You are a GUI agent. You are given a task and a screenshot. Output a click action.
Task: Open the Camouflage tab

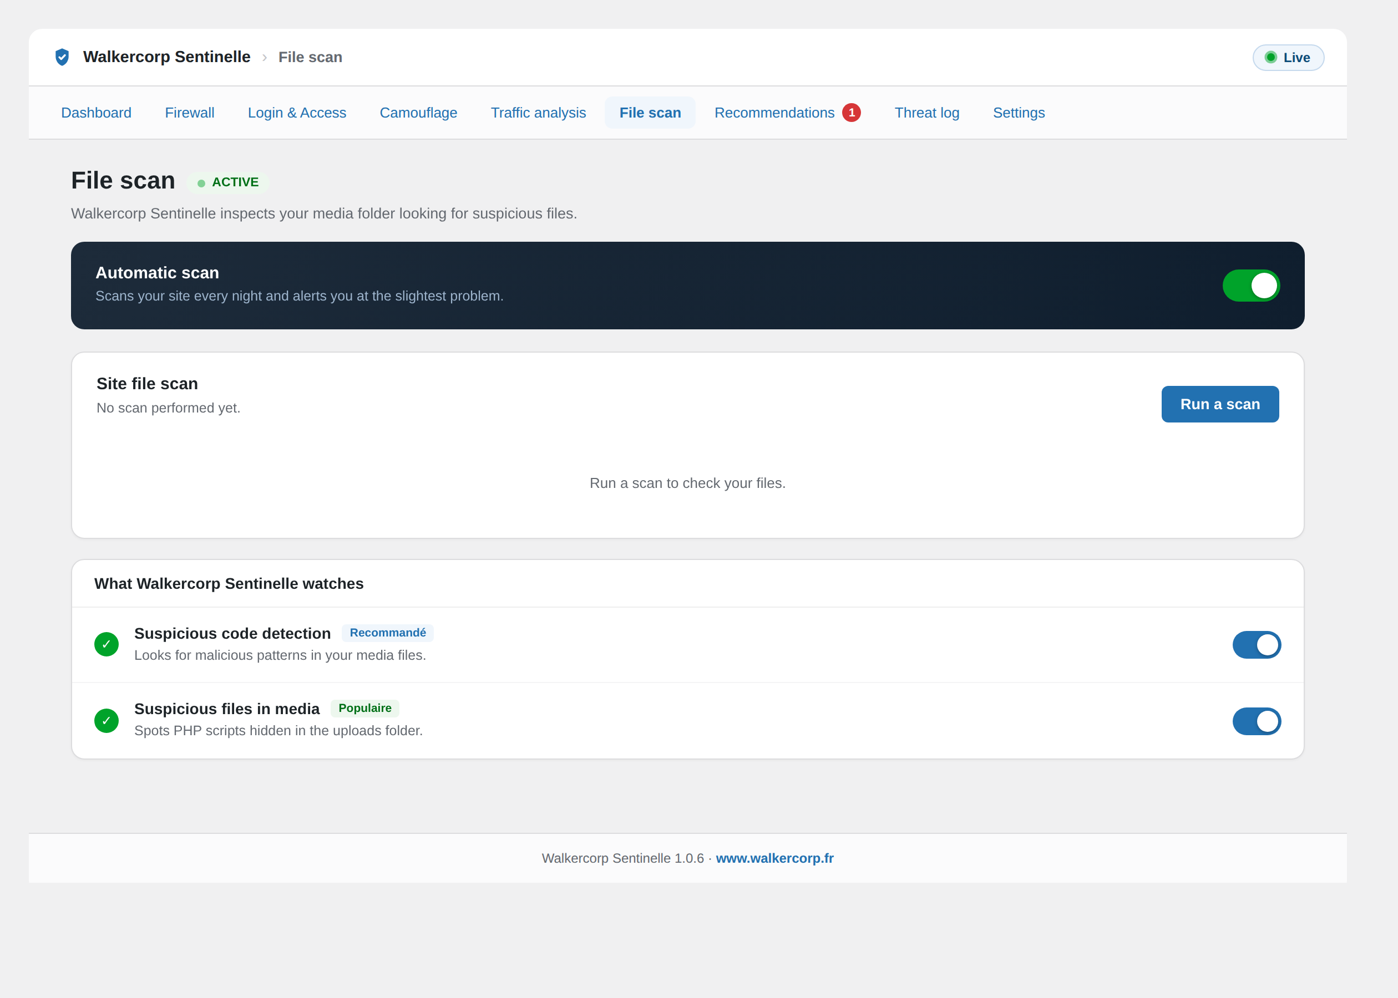pos(418,113)
